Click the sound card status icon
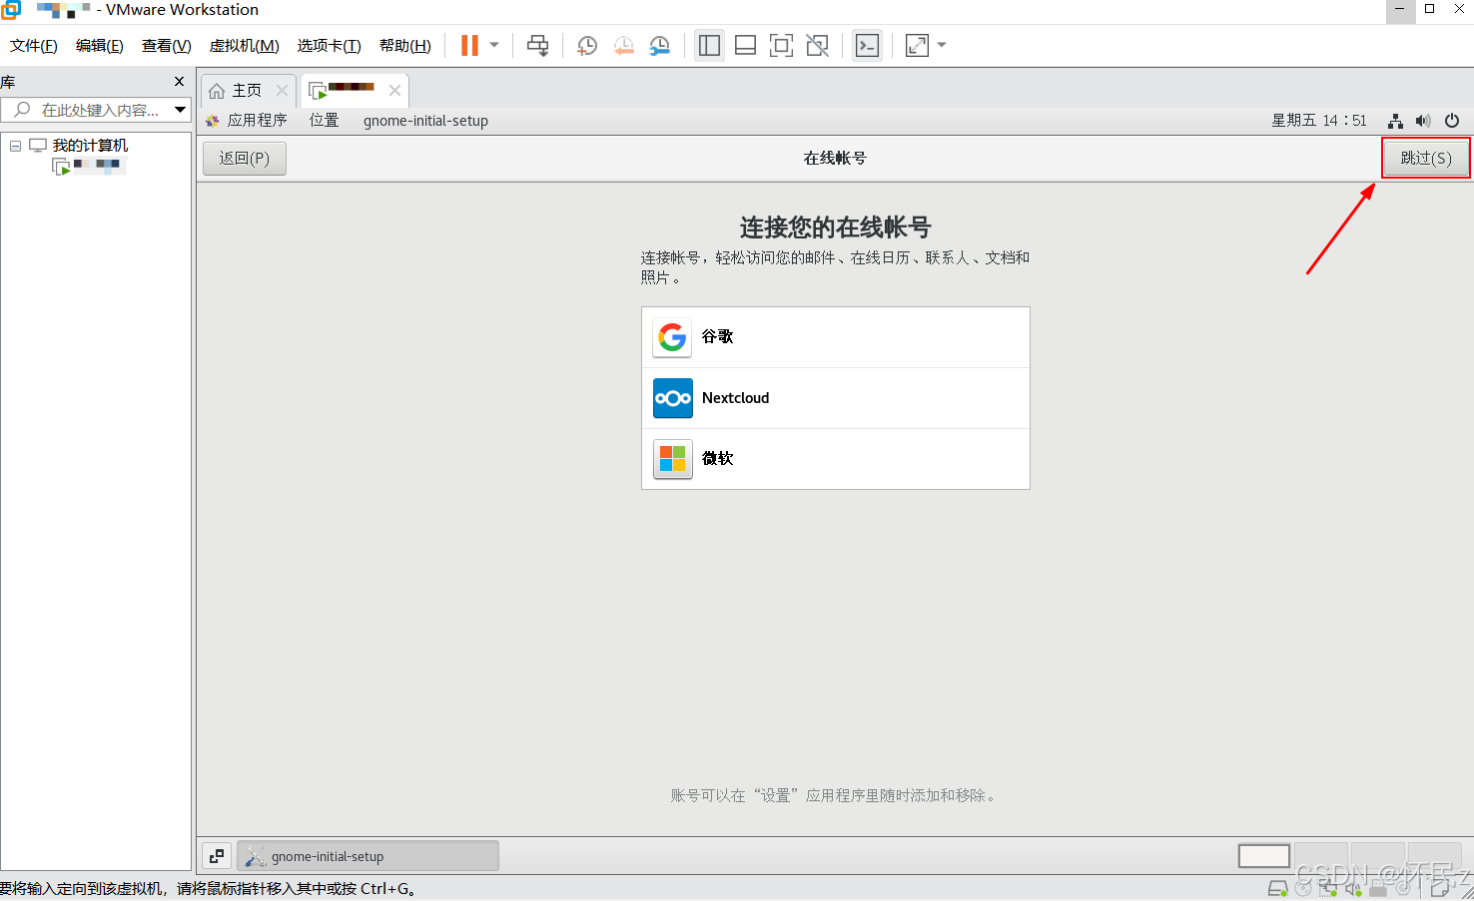 tap(1353, 888)
